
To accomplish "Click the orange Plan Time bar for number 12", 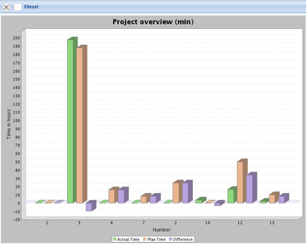I will tap(240, 182).
